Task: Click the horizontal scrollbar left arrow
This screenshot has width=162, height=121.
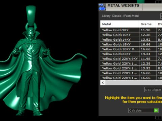Action: pyautogui.click(x=103, y=83)
